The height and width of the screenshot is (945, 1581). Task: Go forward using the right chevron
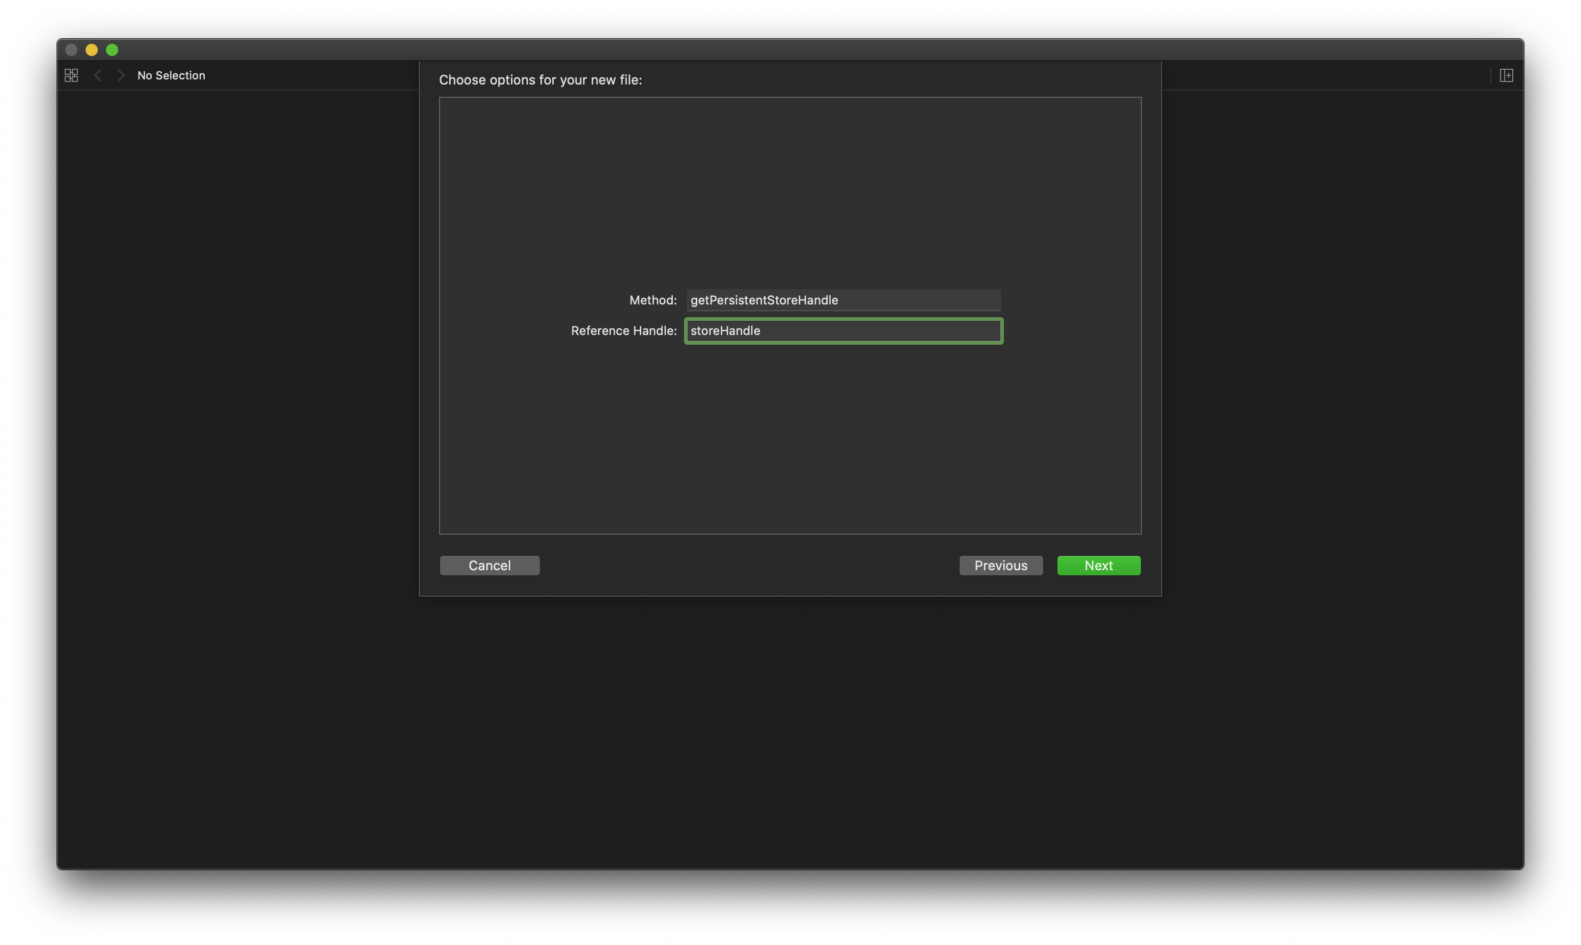pyautogui.click(x=121, y=75)
